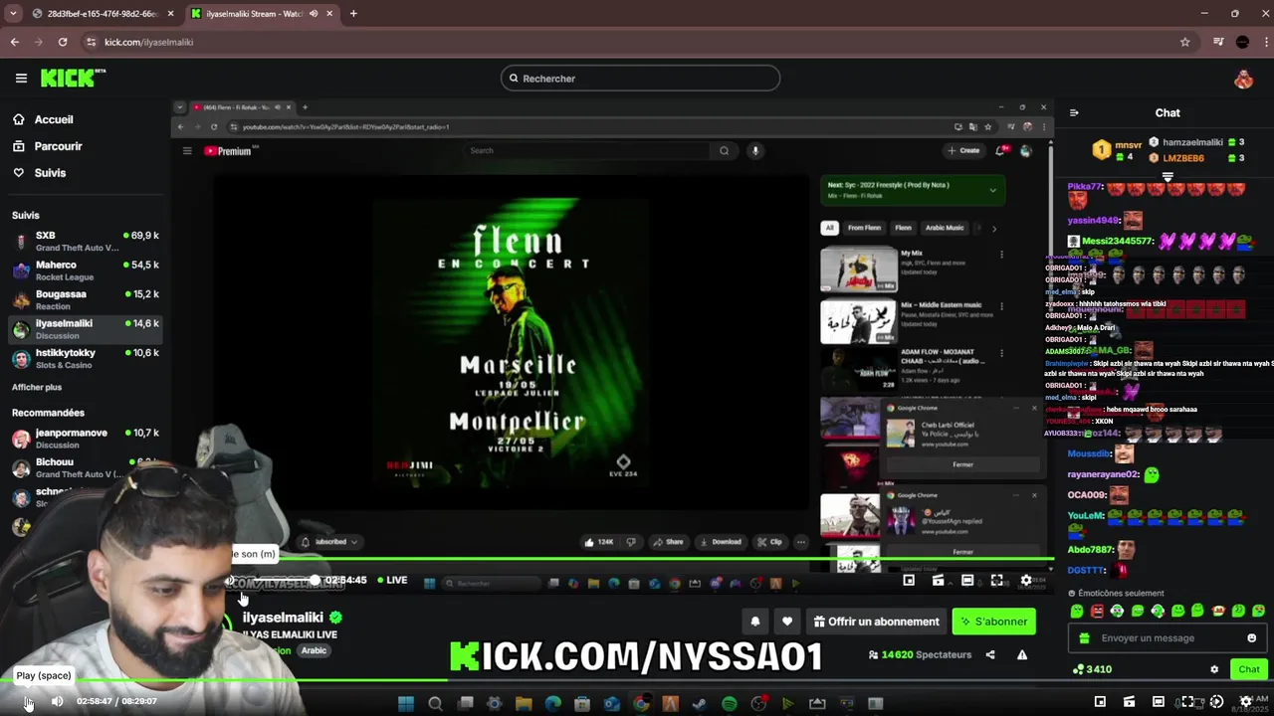Open the Subscribed dropdown under YouTube video
Screen dimensions: 1274x716
(329, 542)
